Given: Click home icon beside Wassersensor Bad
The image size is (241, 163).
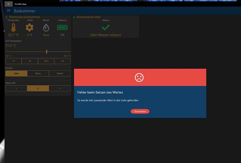Looking at the screenshot, I should tap(74, 17).
